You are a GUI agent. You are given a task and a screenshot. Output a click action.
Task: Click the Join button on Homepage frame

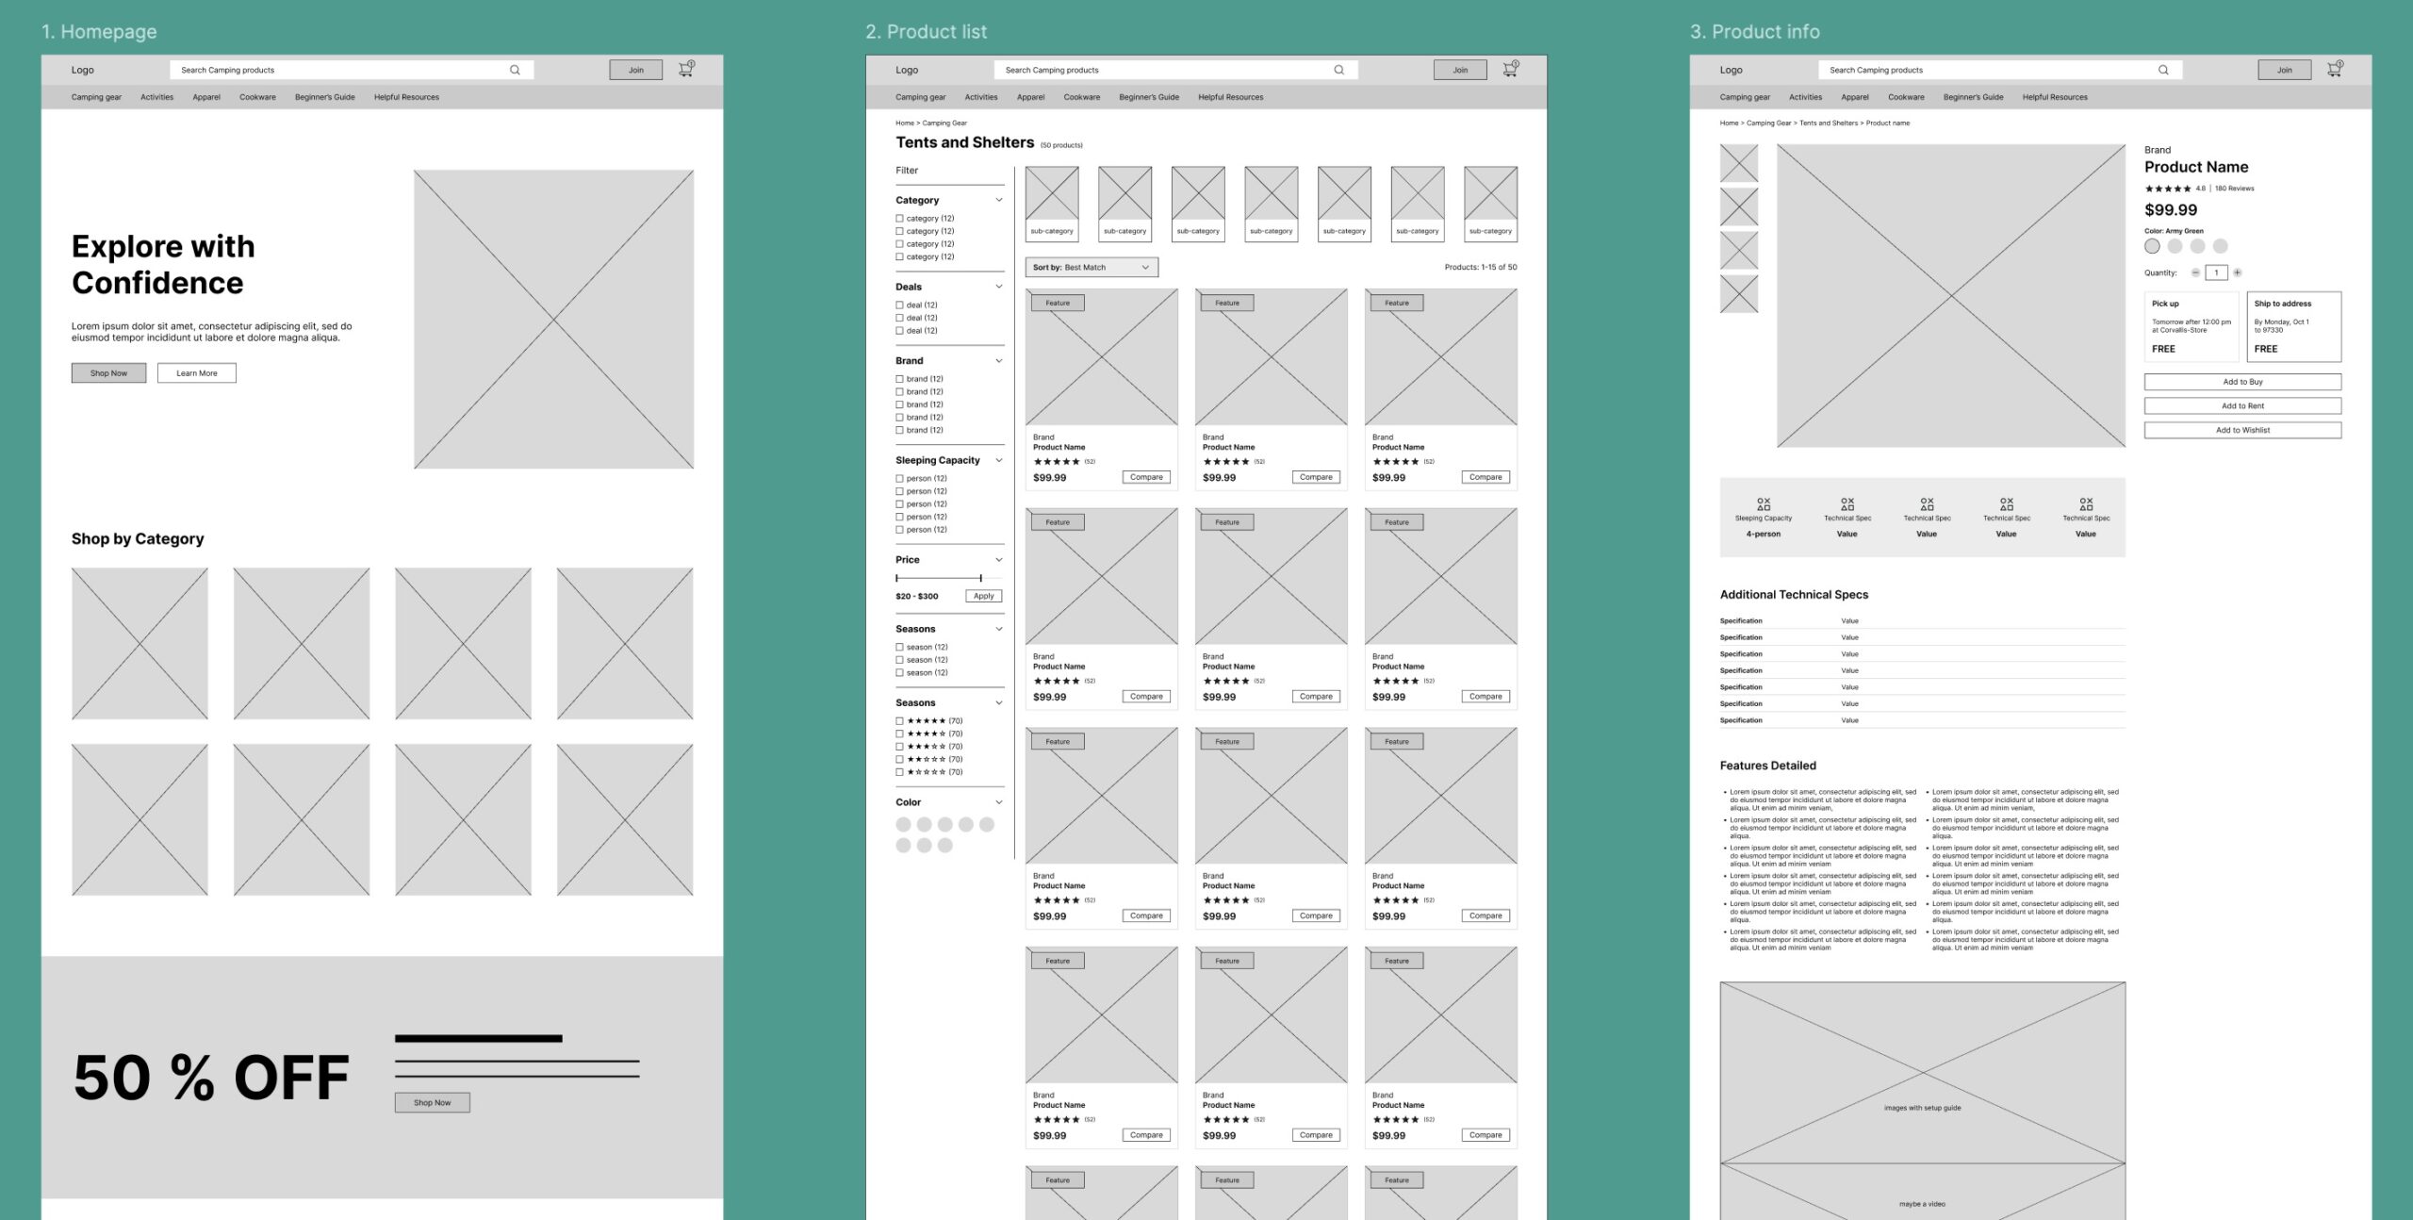point(636,70)
